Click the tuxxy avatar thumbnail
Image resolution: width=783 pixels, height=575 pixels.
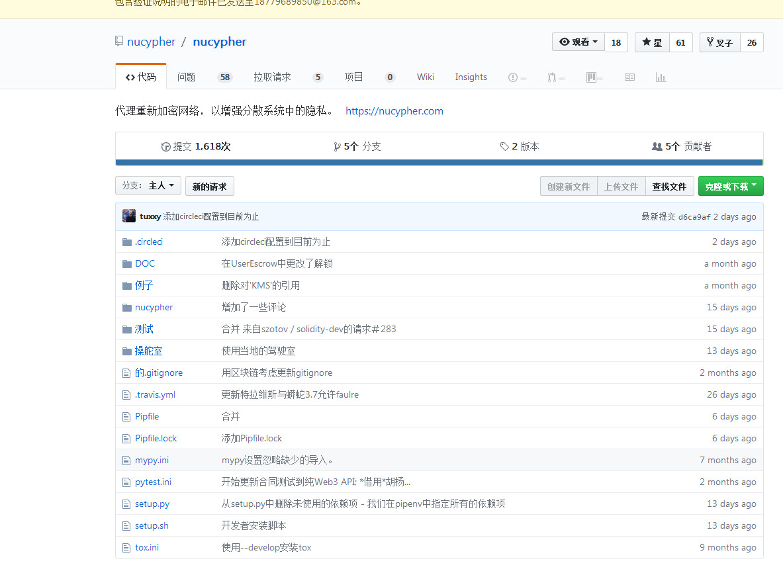click(x=129, y=216)
